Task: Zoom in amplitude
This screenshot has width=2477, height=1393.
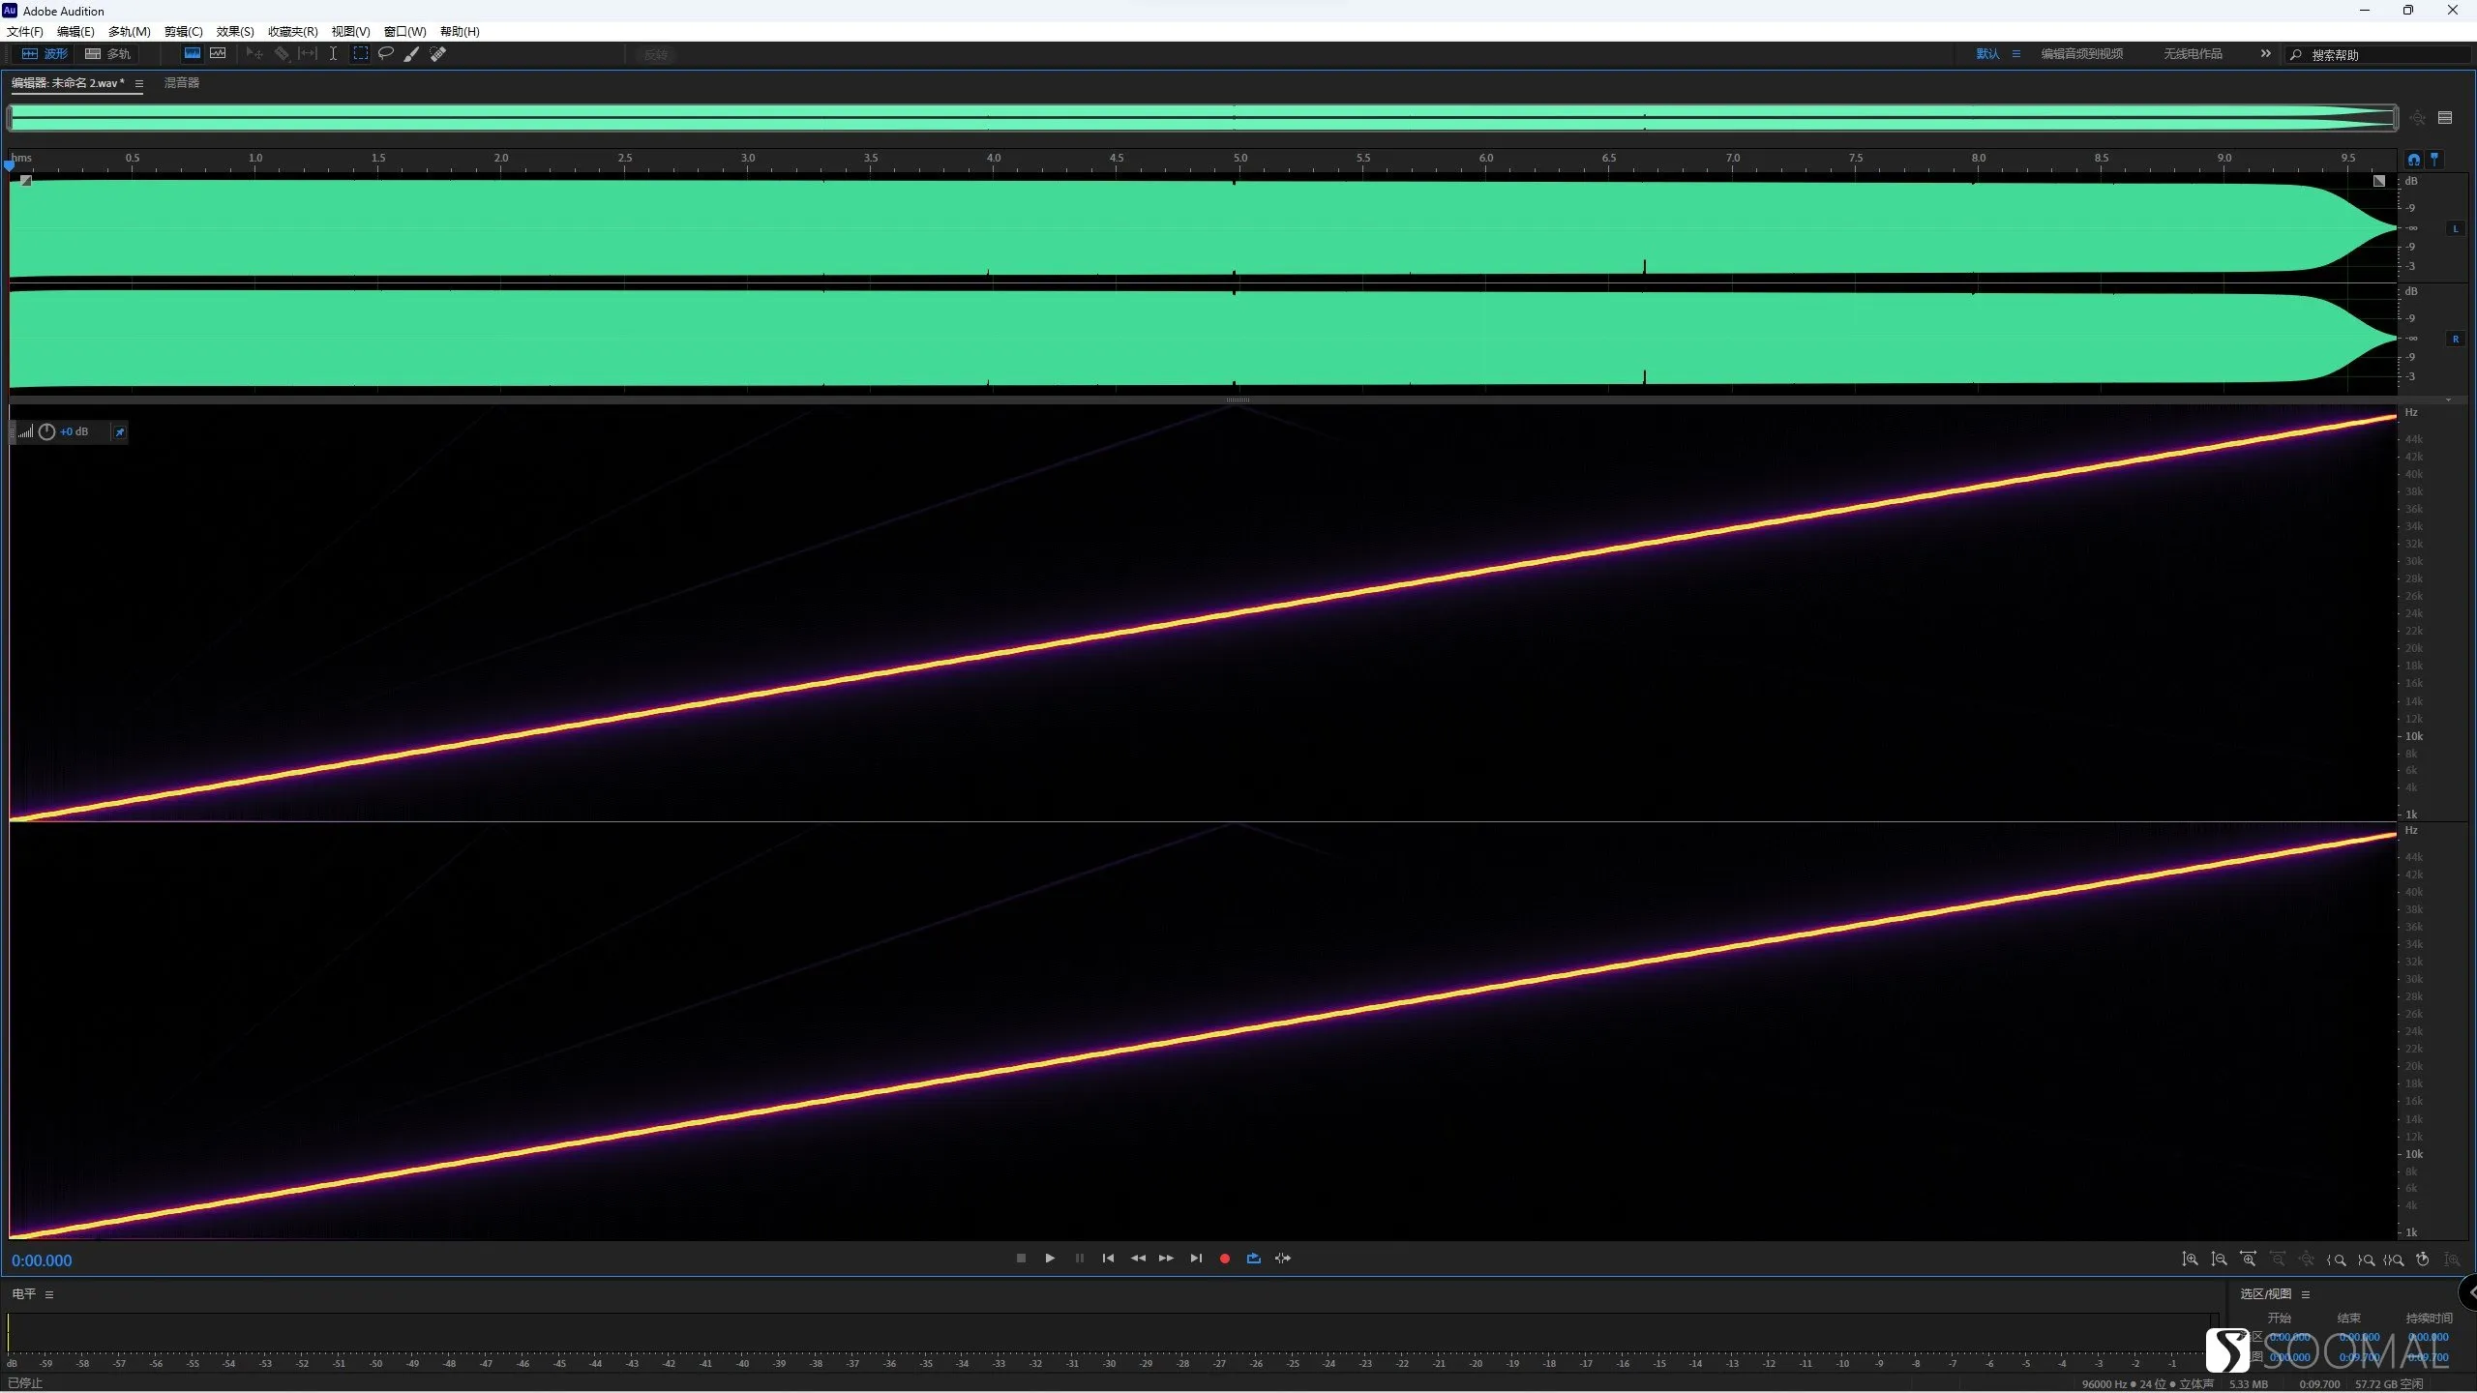Action: click(2190, 1260)
